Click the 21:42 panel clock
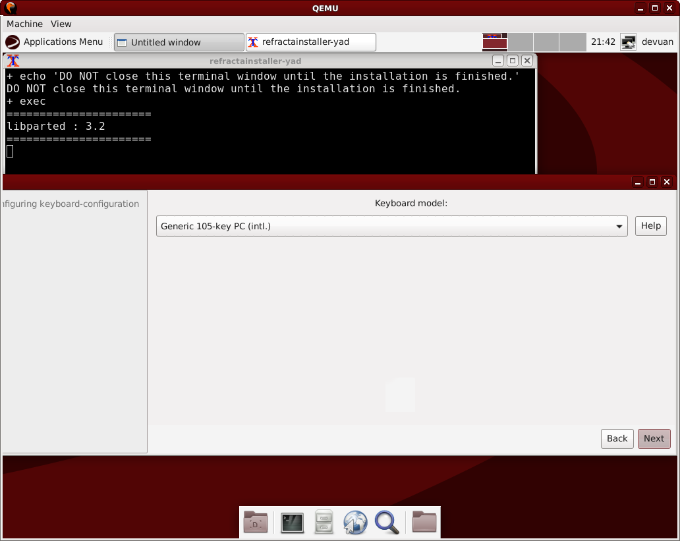Image resolution: width=680 pixels, height=541 pixels. click(603, 42)
